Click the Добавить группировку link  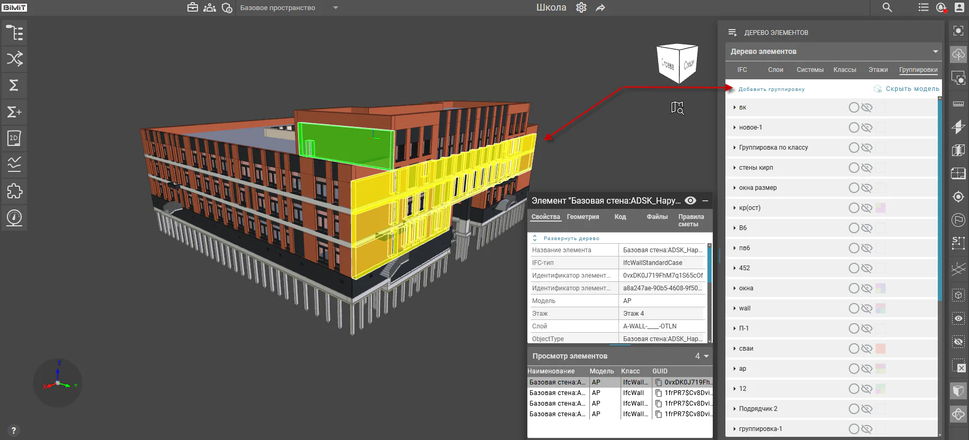pyautogui.click(x=771, y=89)
